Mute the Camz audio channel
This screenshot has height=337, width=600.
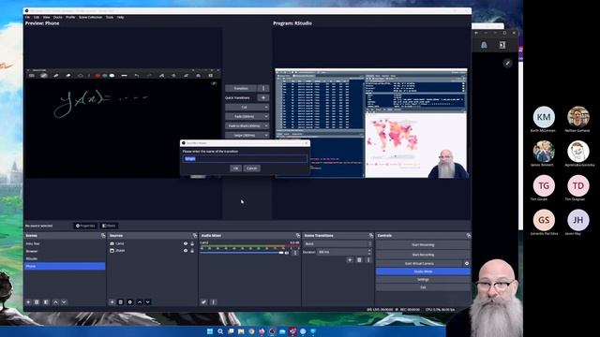pyautogui.click(x=287, y=253)
